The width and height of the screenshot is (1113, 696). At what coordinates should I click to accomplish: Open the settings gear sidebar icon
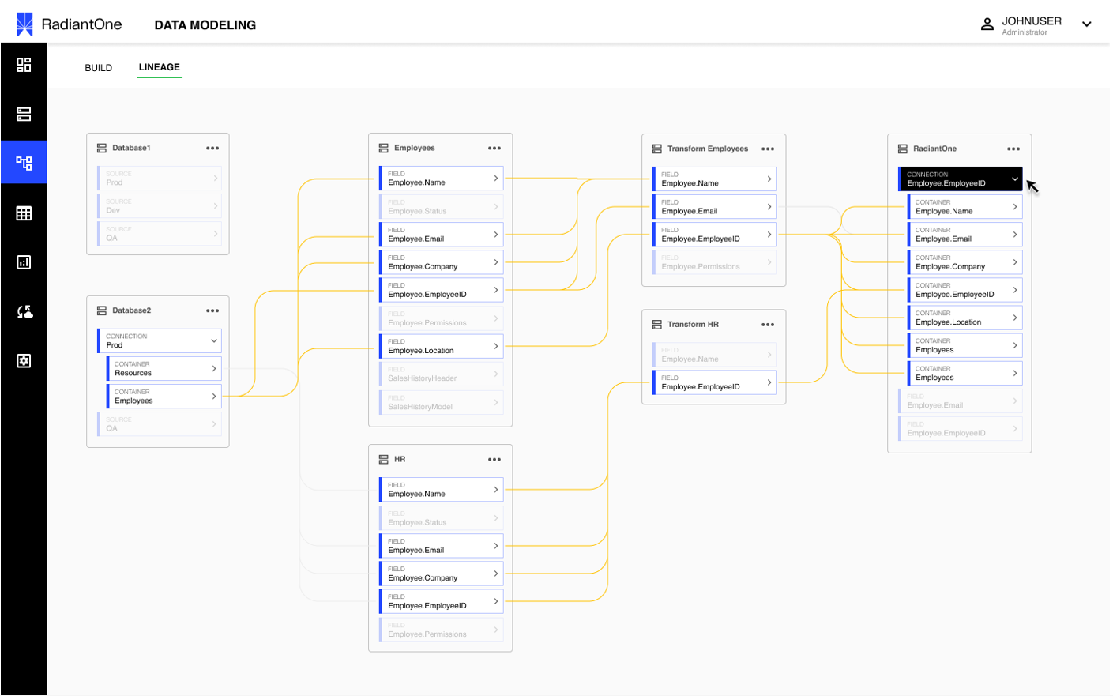coord(24,361)
